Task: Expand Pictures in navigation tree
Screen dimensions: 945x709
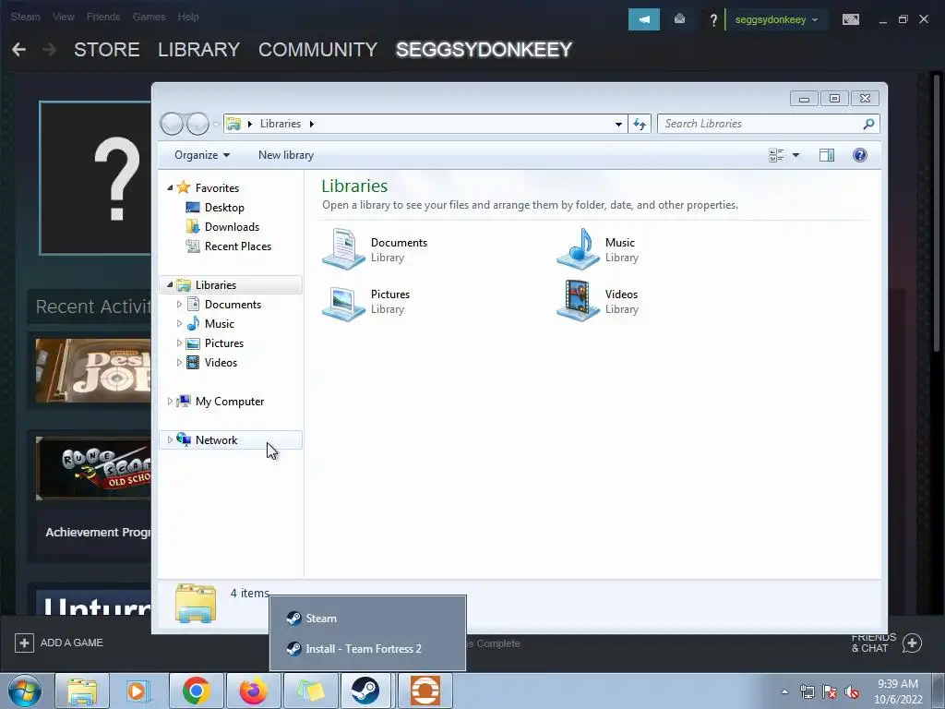Action: 179,343
